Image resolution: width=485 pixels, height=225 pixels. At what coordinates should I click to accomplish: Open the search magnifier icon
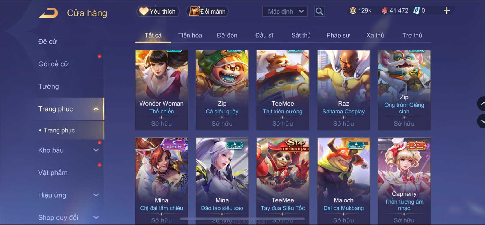click(x=319, y=11)
